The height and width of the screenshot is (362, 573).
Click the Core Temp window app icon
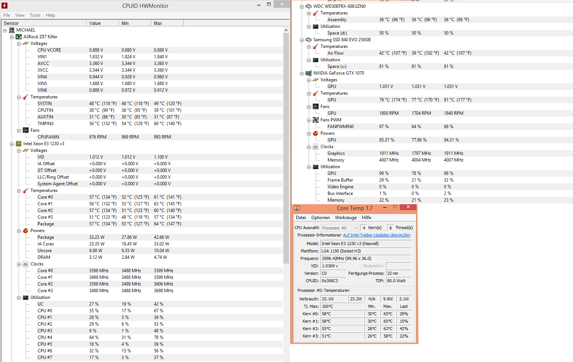pos(297,208)
